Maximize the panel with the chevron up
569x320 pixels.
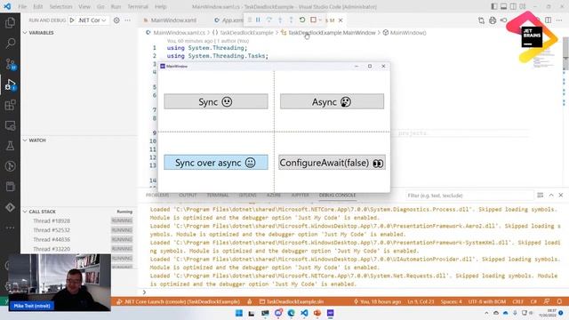[x=551, y=196]
